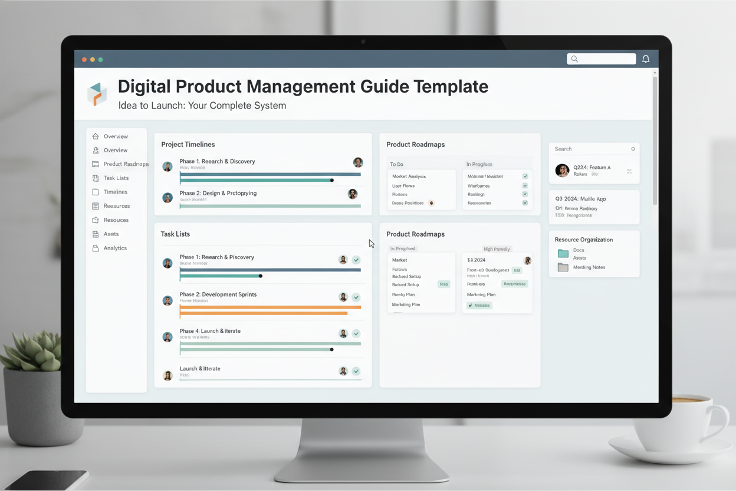Open the In Progress status filter

pyautogui.click(x=403, y=248)
